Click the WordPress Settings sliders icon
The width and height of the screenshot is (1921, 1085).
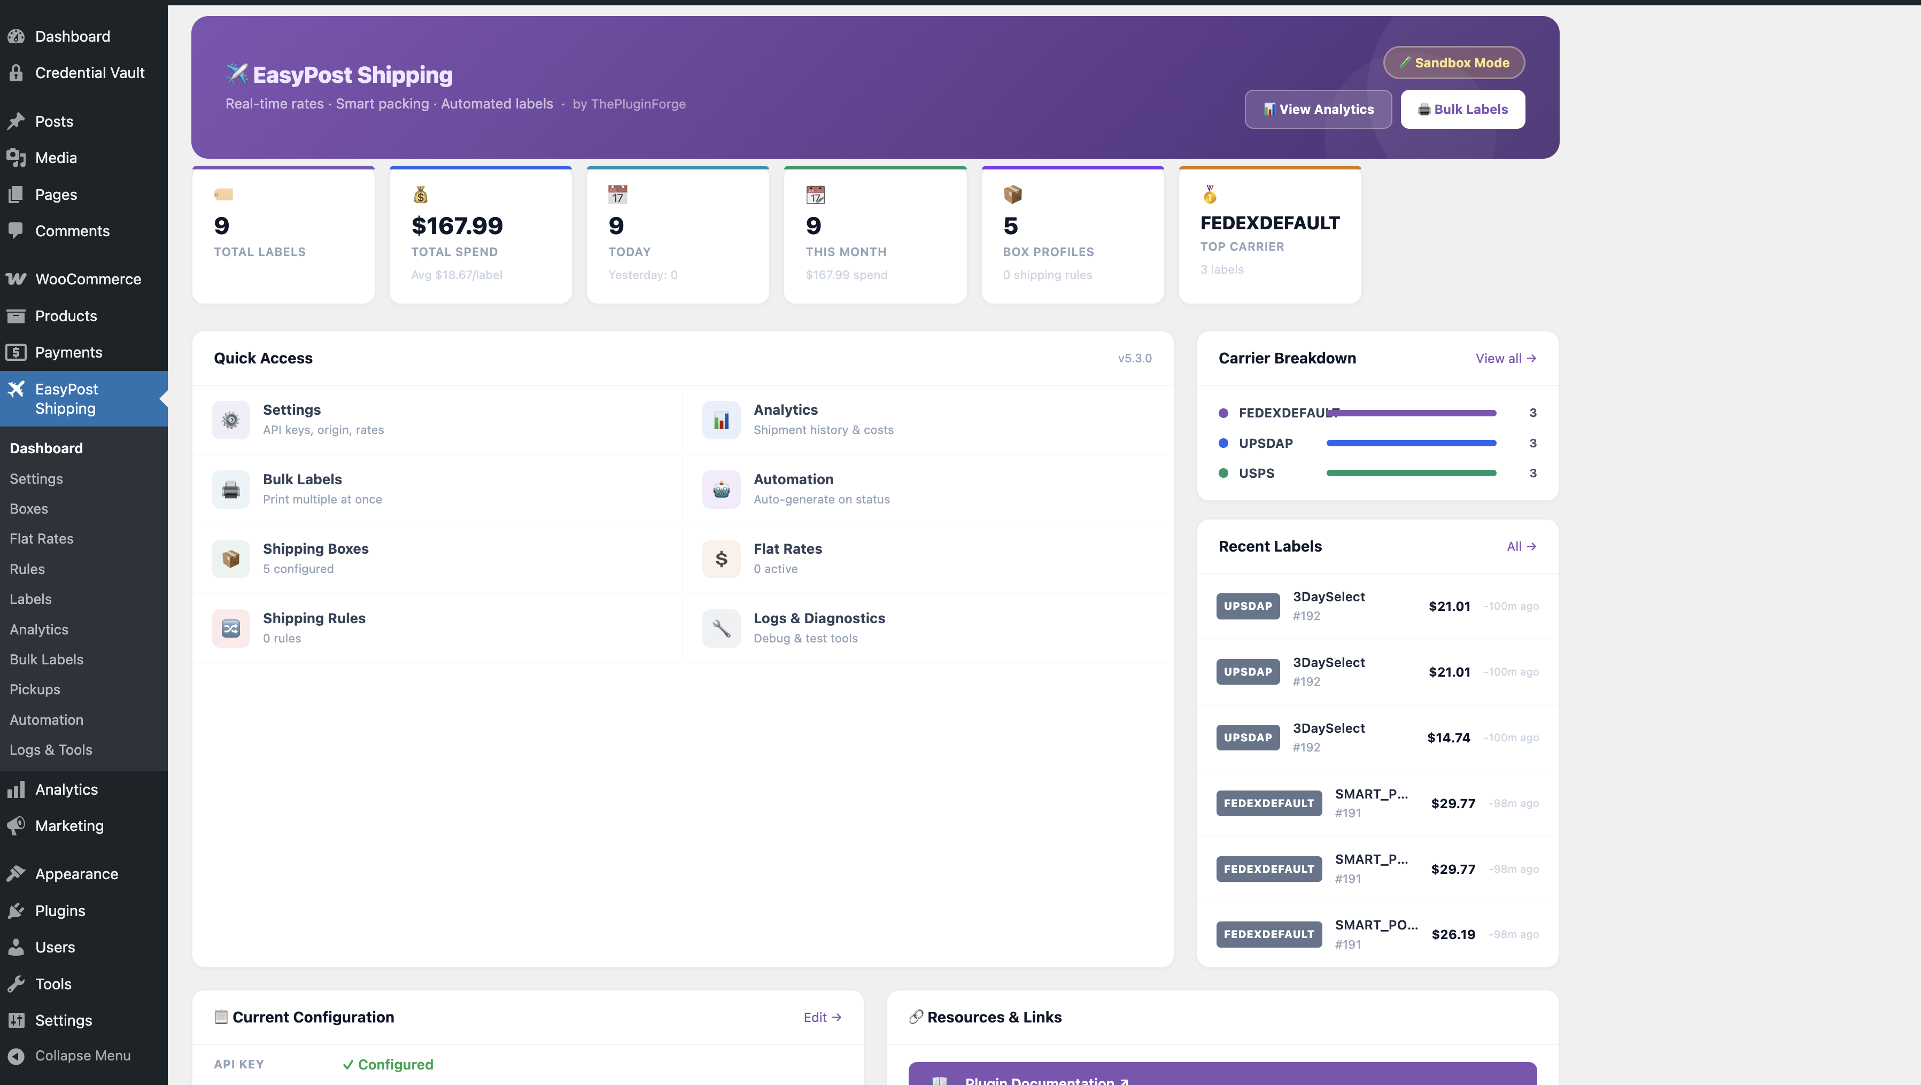tap(17, 1020)
